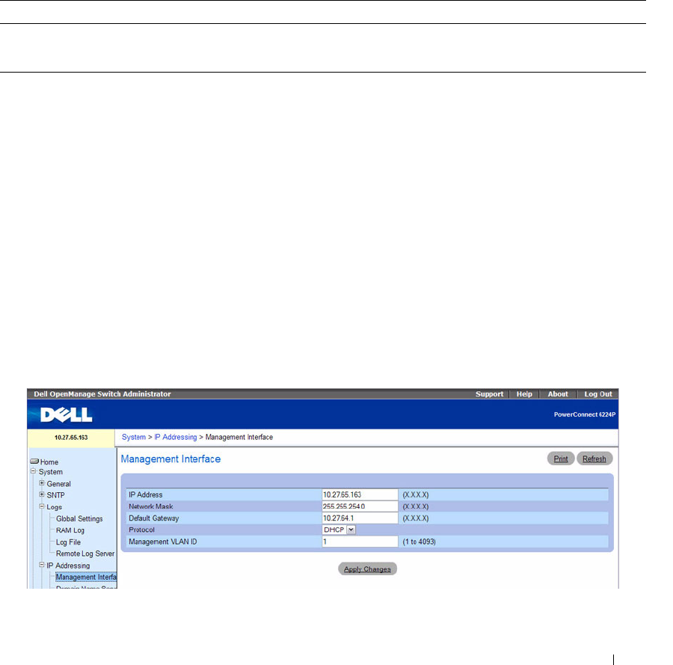Image resolution: width=673 pixels, height=665 pixels.
Task: Open Help in the top bar
Action: point(524,394)
